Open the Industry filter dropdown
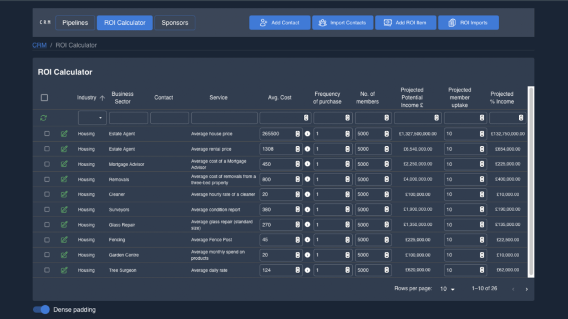The height and width of the screenshot is (319, 568). [x=93, y=118]
